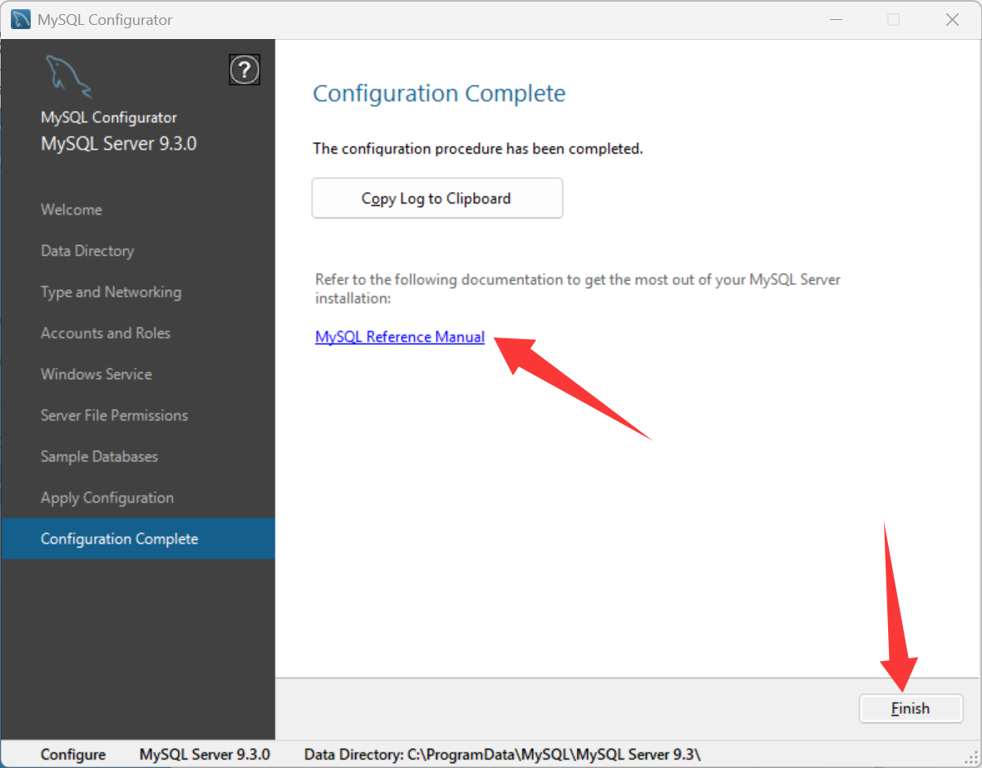982x768 pixels.
Task: Go to the Data Directory step
Action: coord(87,251)
